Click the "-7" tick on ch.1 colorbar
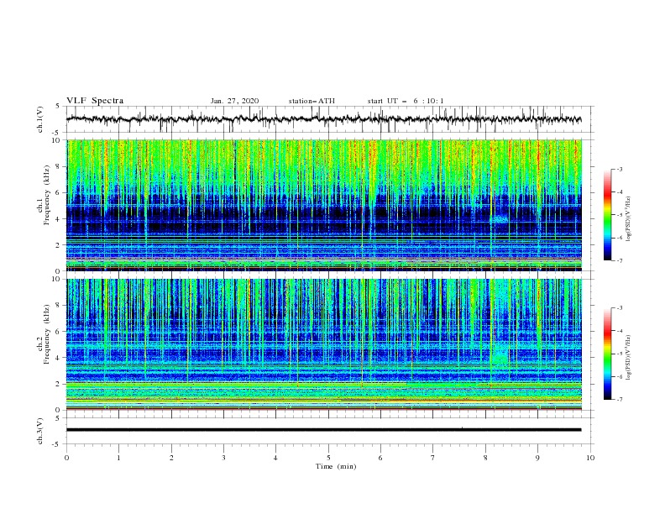 point(619,260)
